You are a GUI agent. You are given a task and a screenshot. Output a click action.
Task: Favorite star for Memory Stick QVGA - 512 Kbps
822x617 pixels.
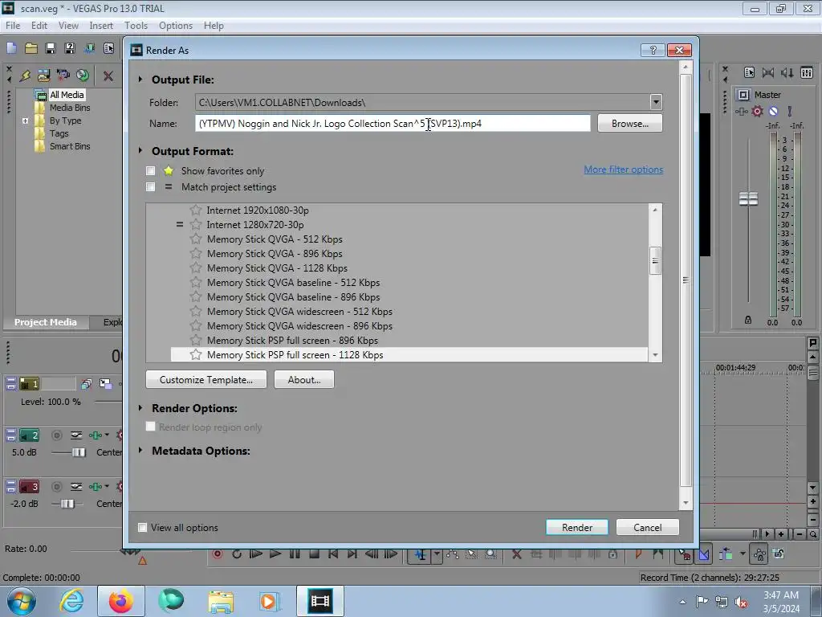point(196,239)
